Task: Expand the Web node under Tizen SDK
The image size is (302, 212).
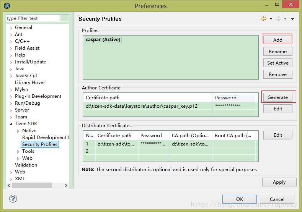Action: pyautogui.click(x=18, y=159)
